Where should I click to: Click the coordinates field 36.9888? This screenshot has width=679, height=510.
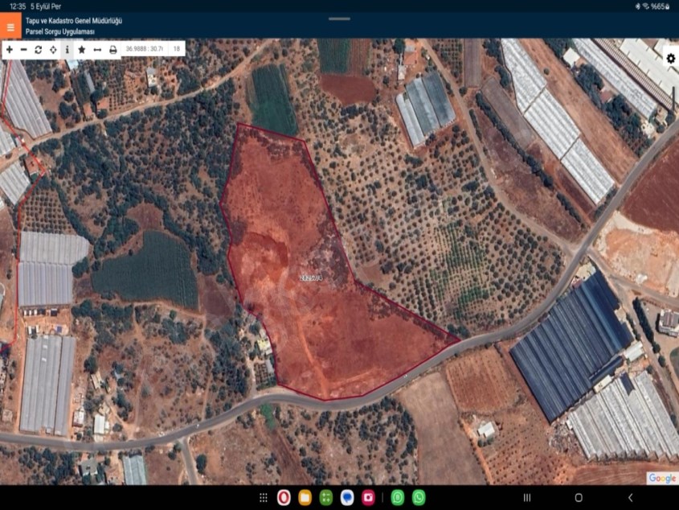pyautogui.click(x=144, y=49)
